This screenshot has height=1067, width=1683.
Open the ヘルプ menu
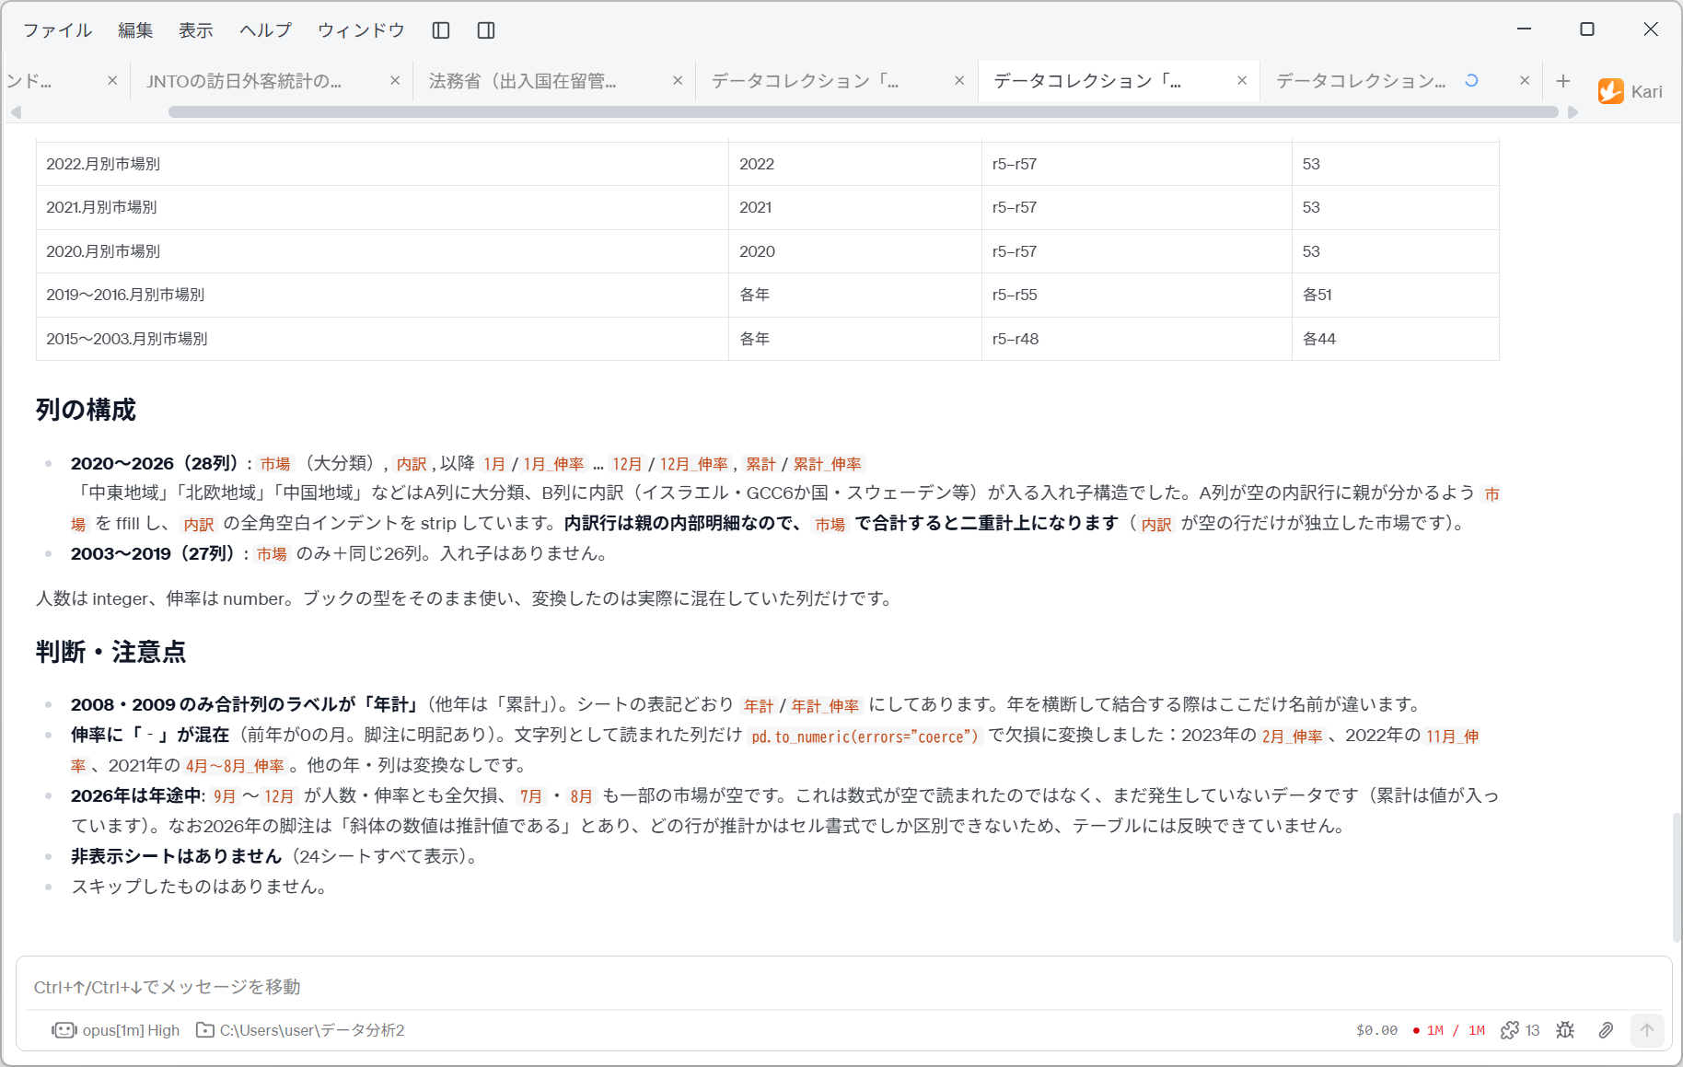coord(265,30)
